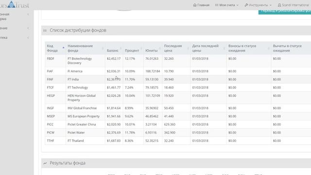Click the Результаты фонда section header
The image size is (311, 175).
176,163
